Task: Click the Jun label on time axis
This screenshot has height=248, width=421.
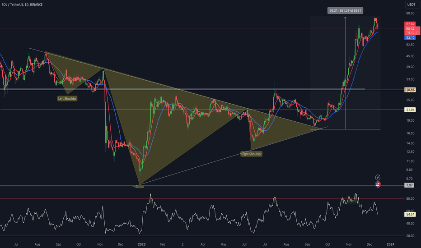Action: (x=244, y=244)
